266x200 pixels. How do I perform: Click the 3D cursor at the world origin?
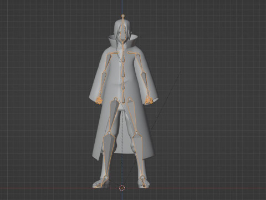coord(122,188)
